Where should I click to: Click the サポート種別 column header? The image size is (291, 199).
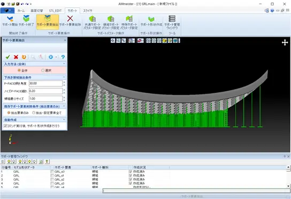(x=110, y=167)
